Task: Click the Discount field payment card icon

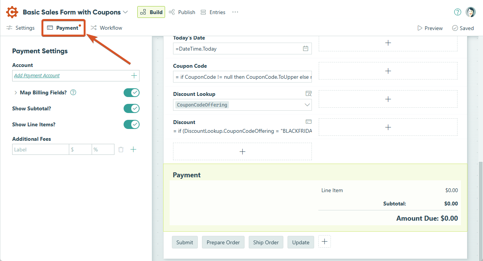Action: tap(308, 122)
